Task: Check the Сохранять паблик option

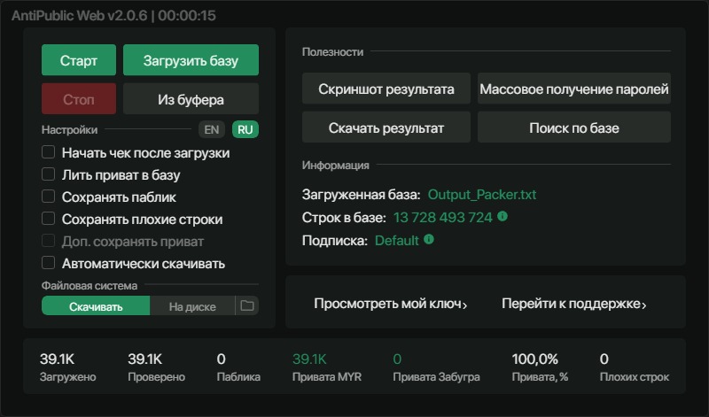Action: coord(49,197)
